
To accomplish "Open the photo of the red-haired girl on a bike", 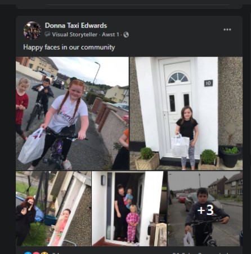I will [72, 113].
